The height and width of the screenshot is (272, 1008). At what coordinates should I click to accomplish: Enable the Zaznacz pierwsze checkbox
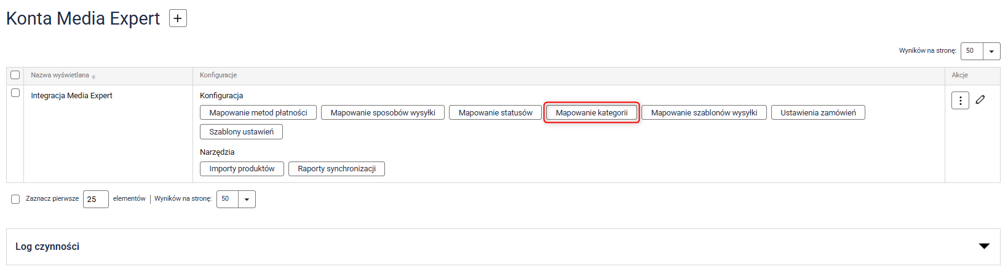tap(15, 199)
